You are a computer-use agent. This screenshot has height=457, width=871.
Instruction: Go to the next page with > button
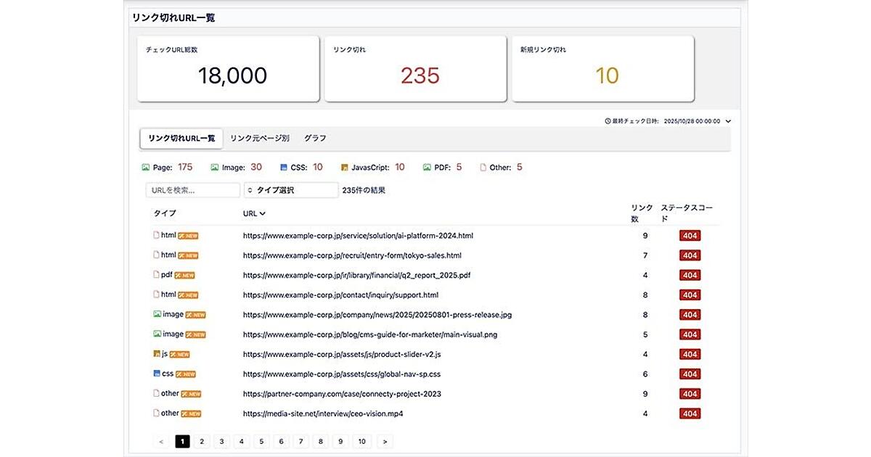385,441
